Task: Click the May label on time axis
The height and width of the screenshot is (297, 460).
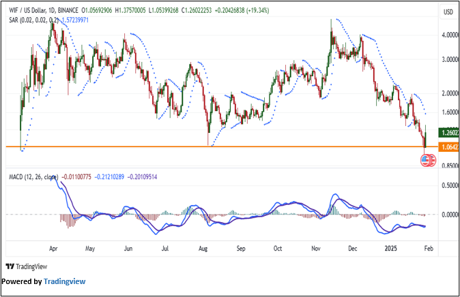Action: point(90,249)
